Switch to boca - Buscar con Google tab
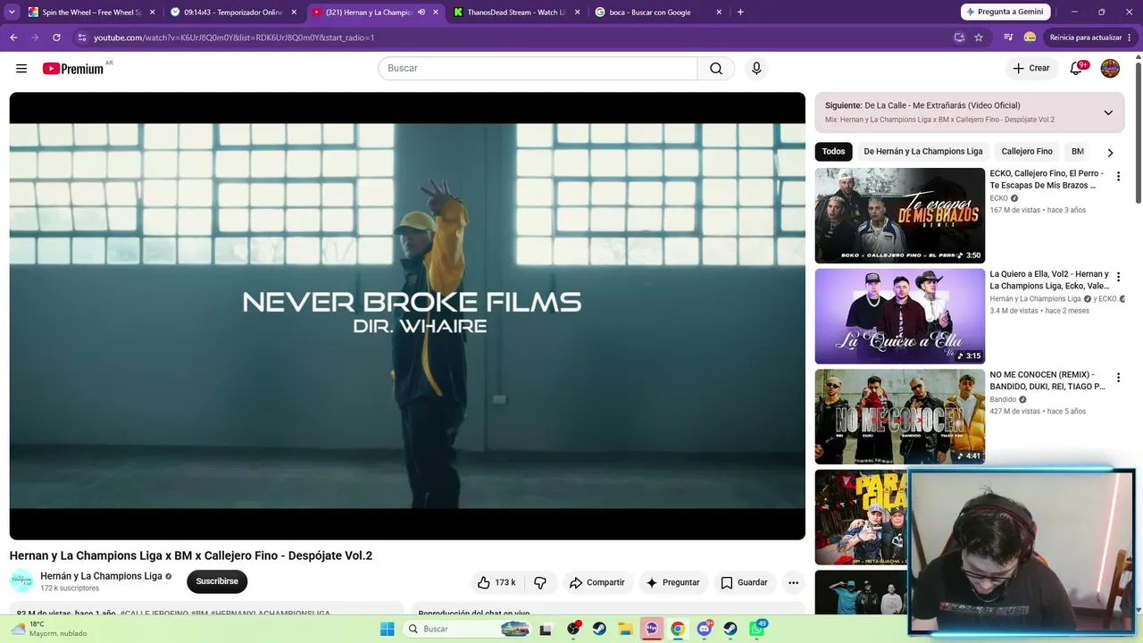 click(659, 13)
